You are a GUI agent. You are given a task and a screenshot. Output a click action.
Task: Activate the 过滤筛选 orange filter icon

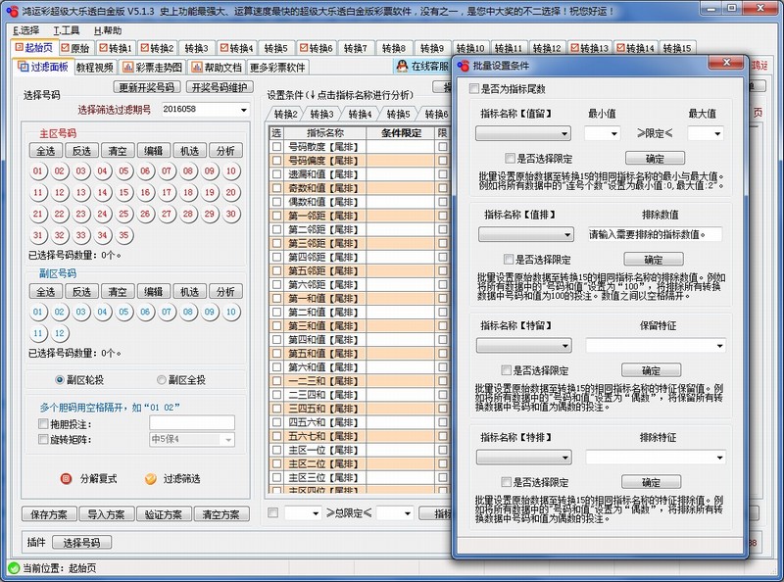coord(150,479)
